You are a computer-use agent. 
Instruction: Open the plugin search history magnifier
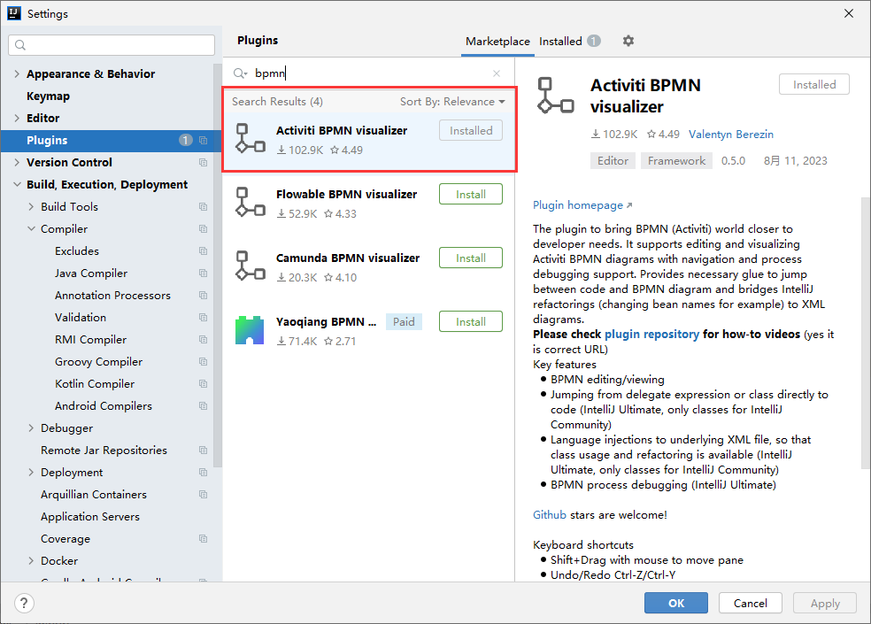click(x=240, y=73)
